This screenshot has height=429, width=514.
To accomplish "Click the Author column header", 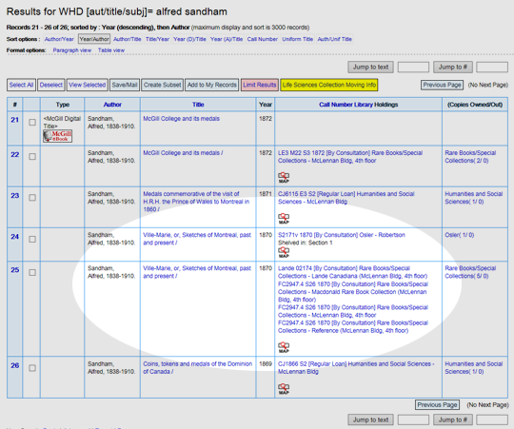I will point(112,105).
